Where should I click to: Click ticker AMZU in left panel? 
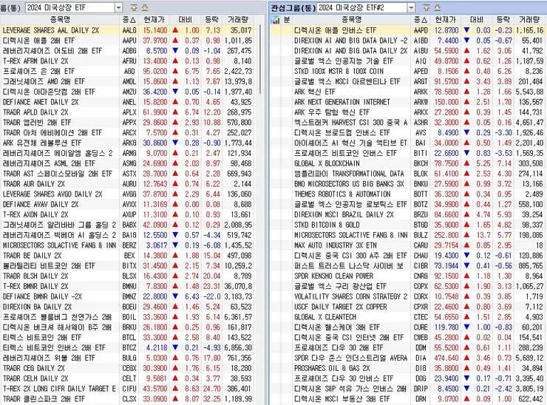coord(129,92)
